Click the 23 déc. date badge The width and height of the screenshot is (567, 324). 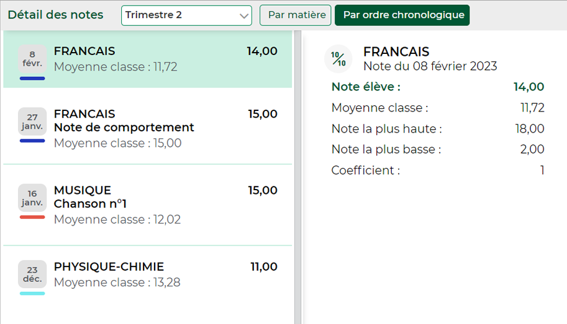(32, 274)
